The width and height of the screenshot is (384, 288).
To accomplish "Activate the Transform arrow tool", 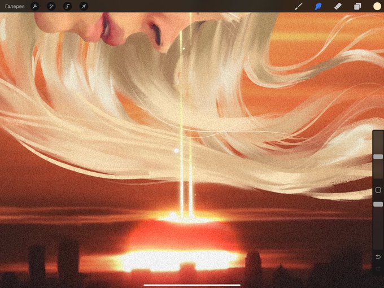I will pos(84,6).
